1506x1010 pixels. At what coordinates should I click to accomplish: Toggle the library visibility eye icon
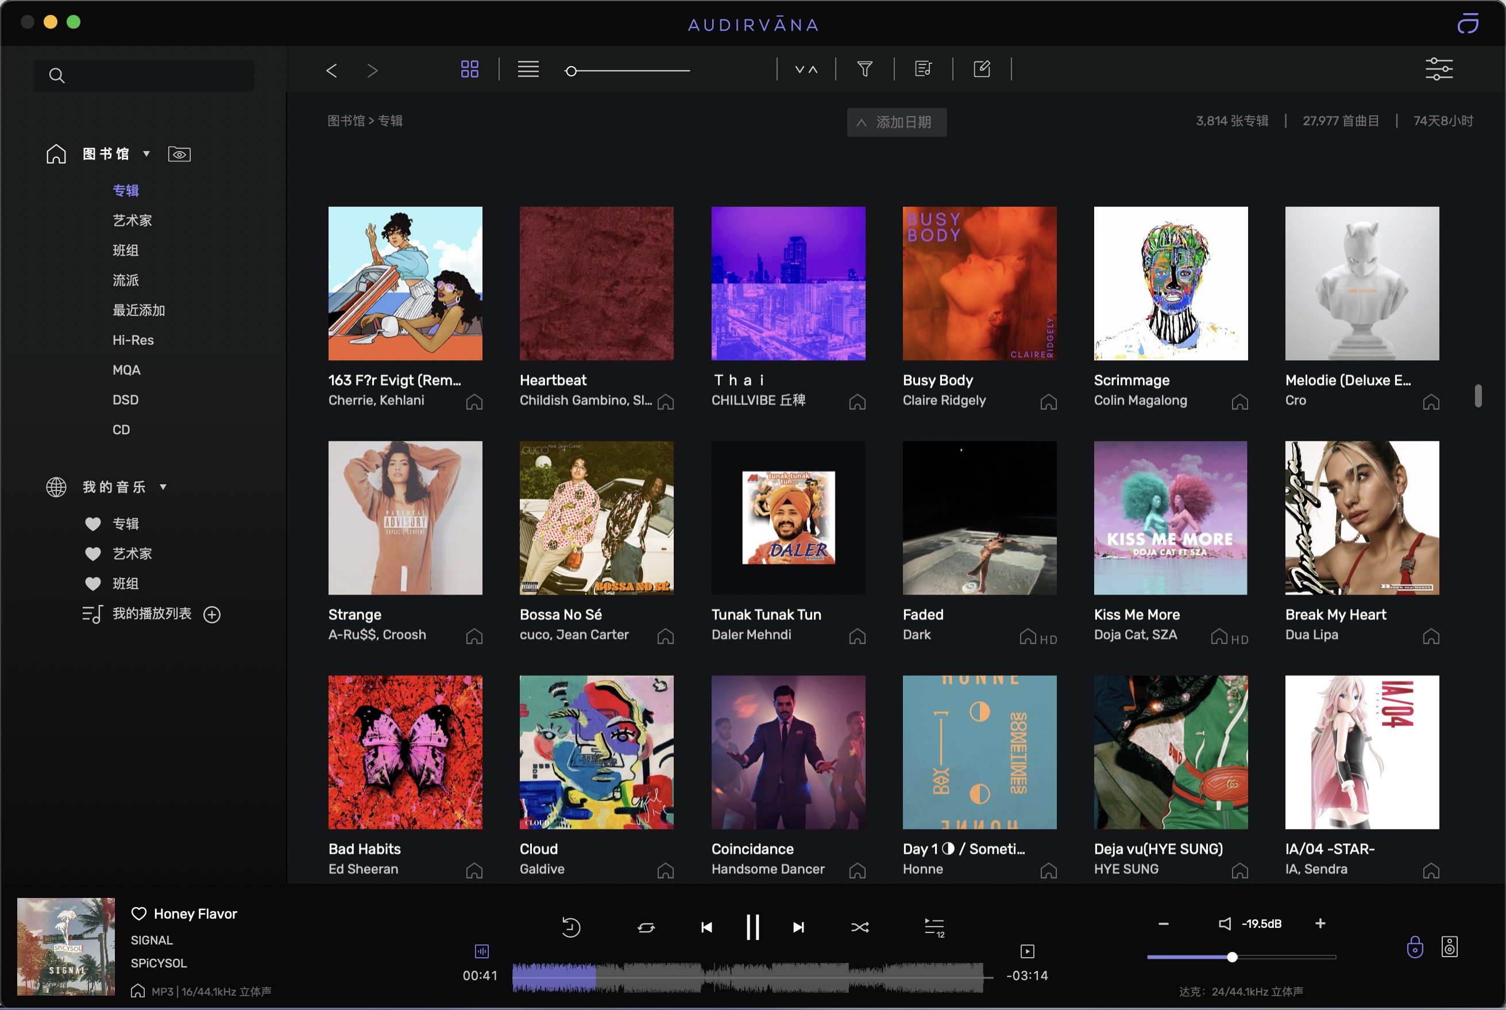click(x=179, y=155)
